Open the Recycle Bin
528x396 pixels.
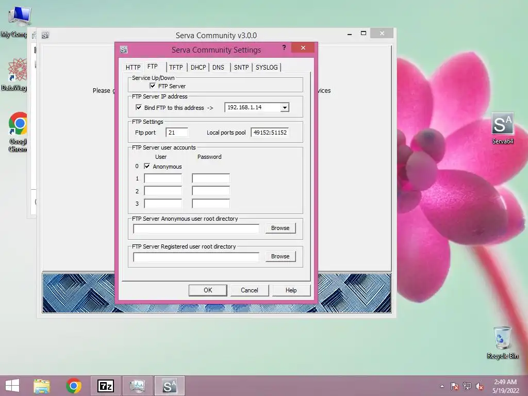(x=502, y=342)
